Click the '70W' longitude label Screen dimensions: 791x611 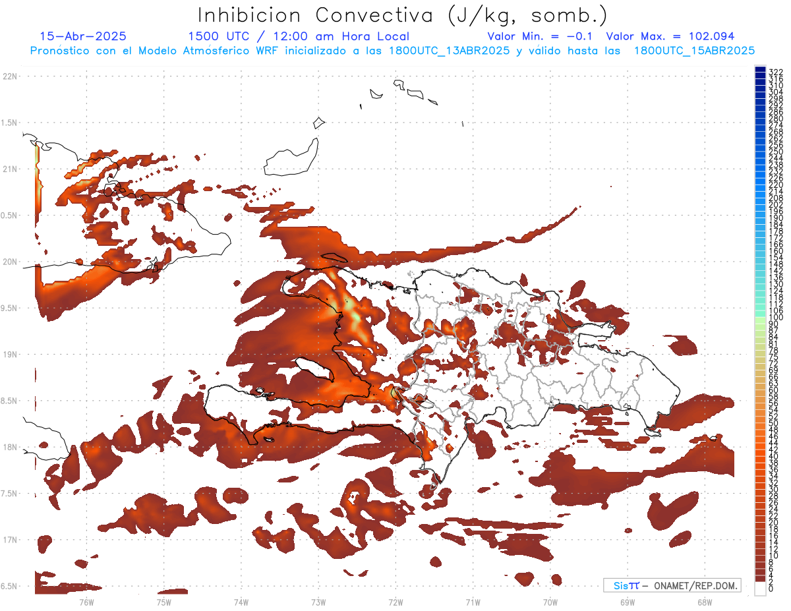(550, 601)
